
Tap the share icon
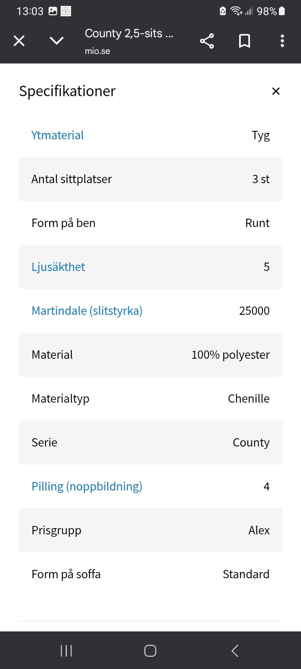coord(207,41)
